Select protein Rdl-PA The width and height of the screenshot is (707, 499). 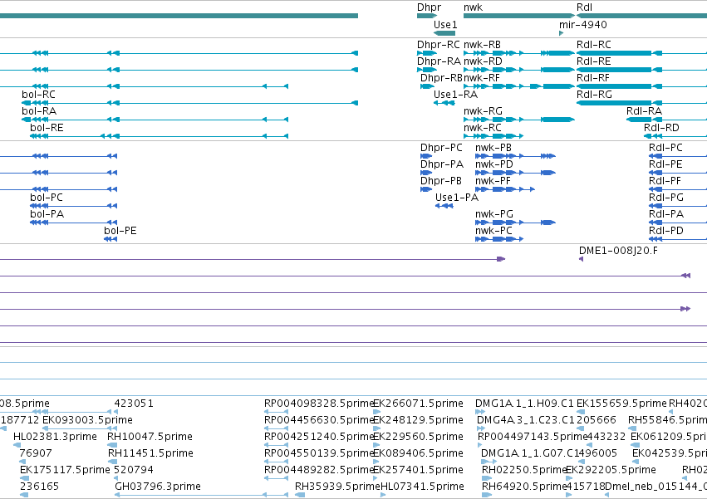tap(666, 214)
